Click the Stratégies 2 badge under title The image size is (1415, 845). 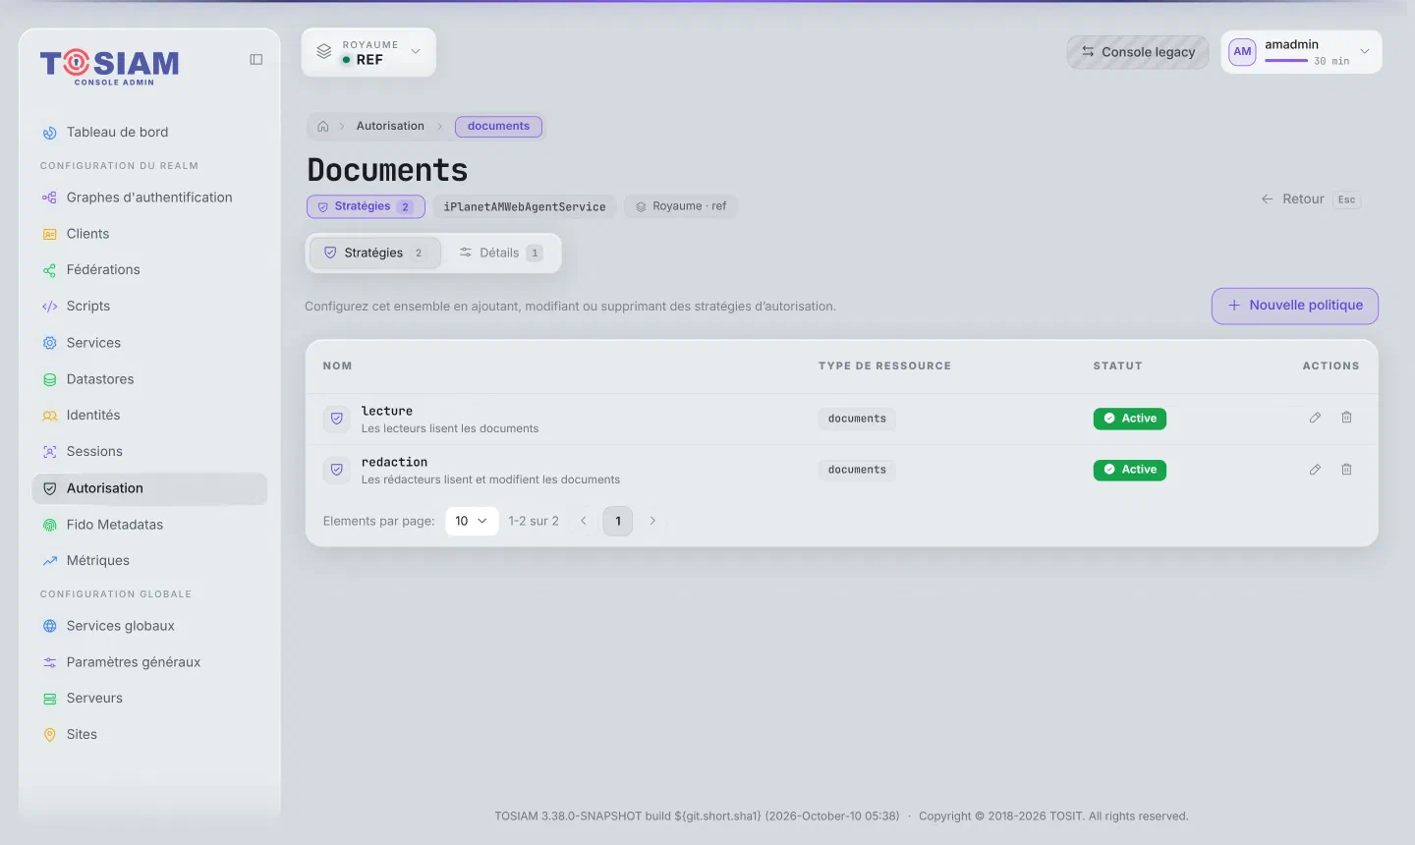[x=366, y=206]
